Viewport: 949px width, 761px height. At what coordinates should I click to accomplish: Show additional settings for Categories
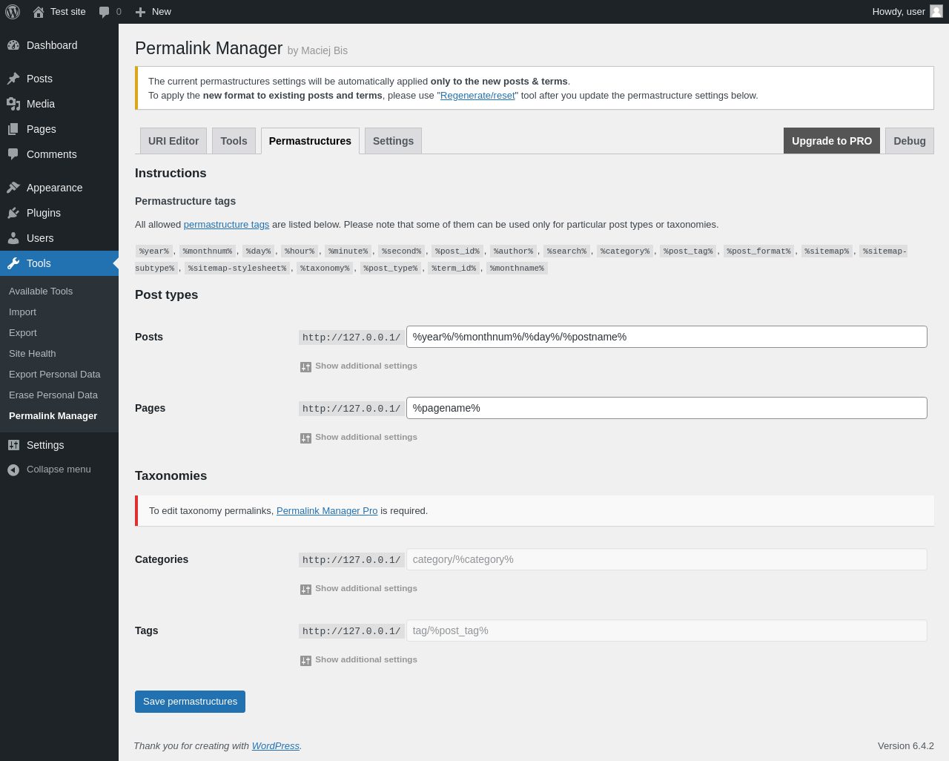pos(359,589)
